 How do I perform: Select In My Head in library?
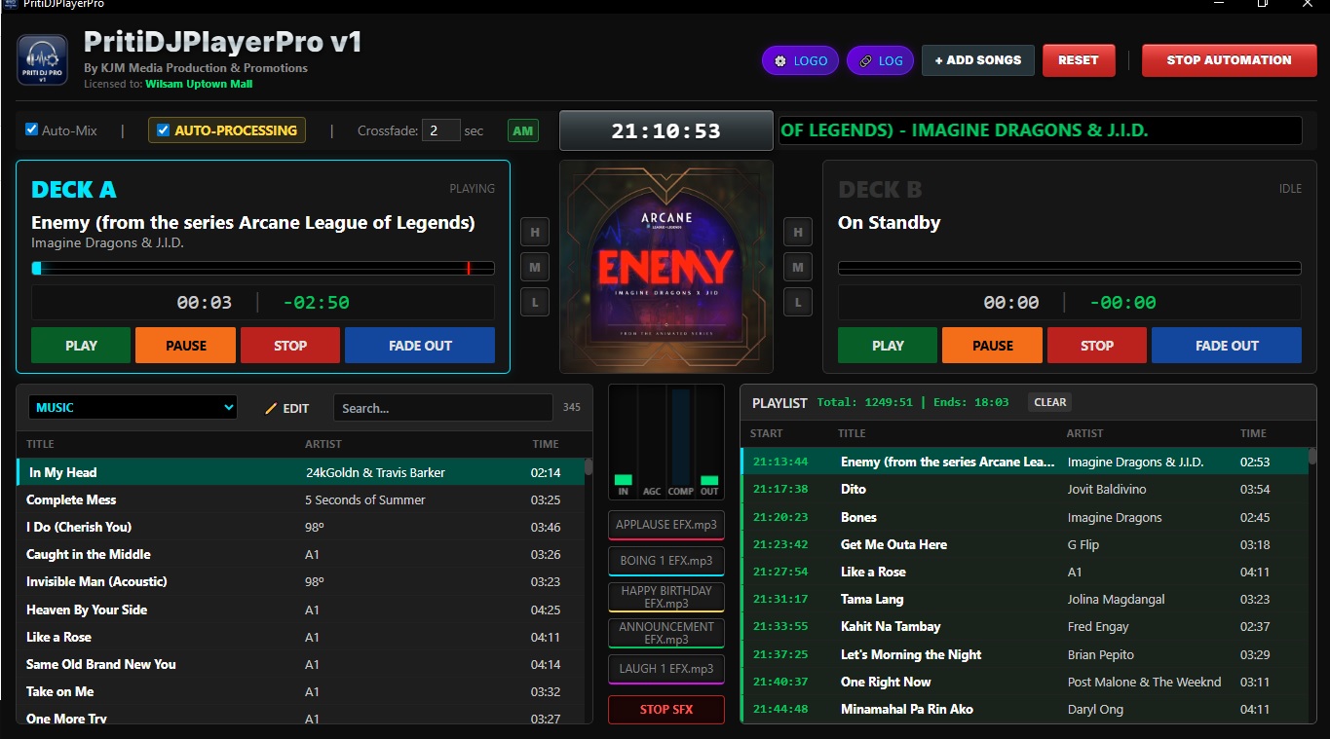[x=300, y=472]
